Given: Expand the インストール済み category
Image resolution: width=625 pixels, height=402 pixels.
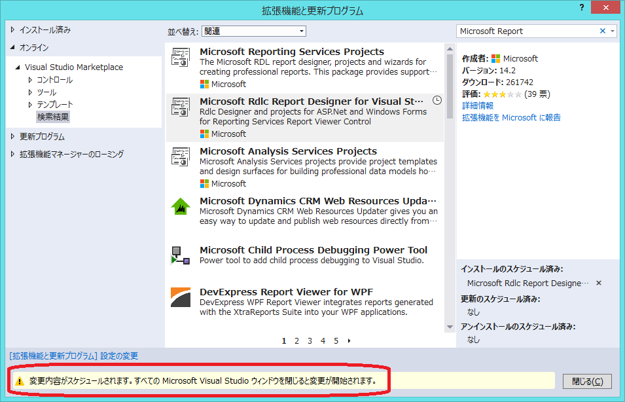Looking at the screenshot, I should (12, 29).
